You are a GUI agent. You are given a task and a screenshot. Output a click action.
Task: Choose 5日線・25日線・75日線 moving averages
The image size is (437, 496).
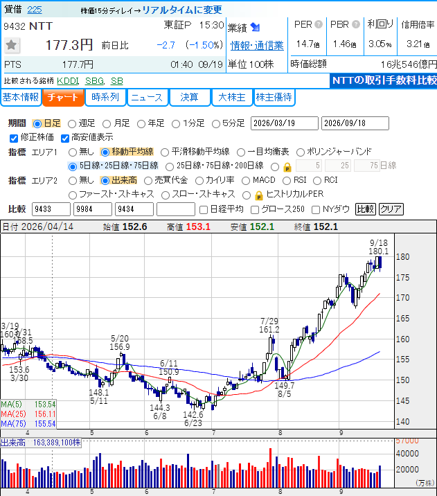click(x=73, y=166)
